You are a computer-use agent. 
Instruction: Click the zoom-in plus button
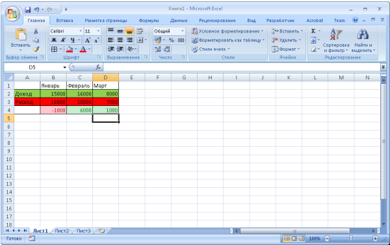click(375, 239)
